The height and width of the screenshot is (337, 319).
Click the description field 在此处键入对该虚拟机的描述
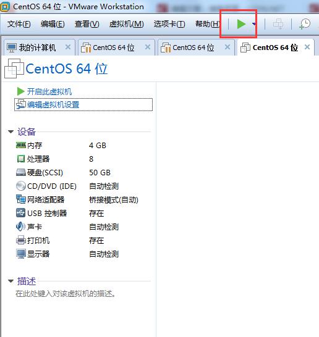66,294
